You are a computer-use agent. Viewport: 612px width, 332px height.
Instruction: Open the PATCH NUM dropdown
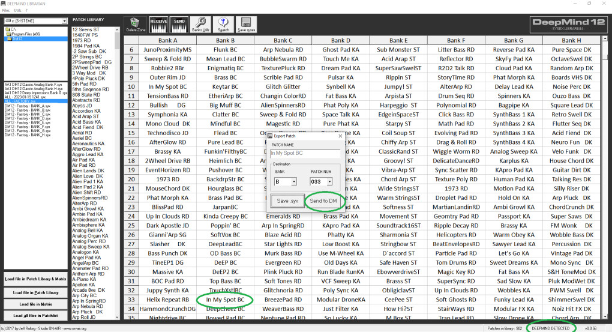[330, 182]
